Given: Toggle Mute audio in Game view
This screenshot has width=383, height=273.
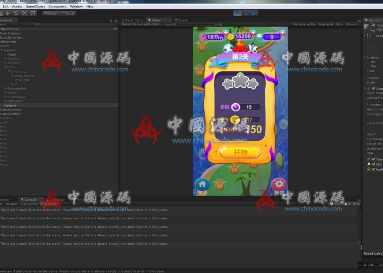Looking at the screenshot, I should coord(326,24).
